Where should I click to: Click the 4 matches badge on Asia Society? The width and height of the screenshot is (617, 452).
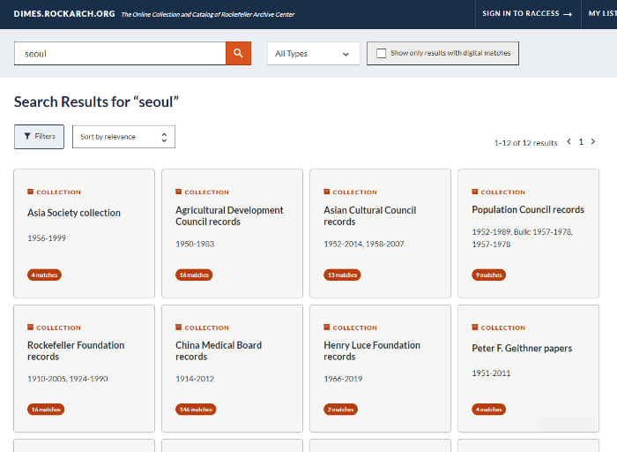tap(44, 275)
